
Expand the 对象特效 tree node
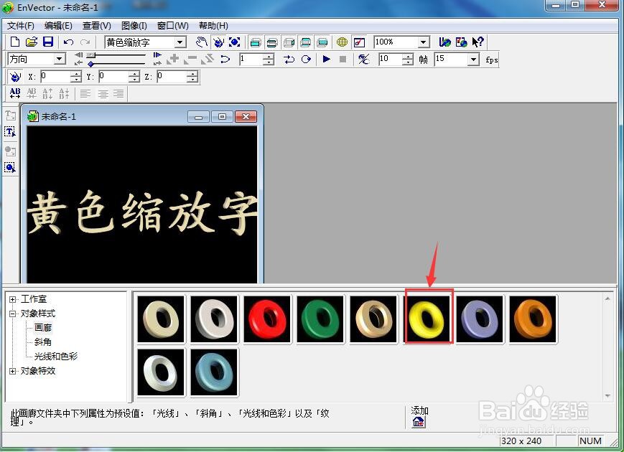pos(13,371)
